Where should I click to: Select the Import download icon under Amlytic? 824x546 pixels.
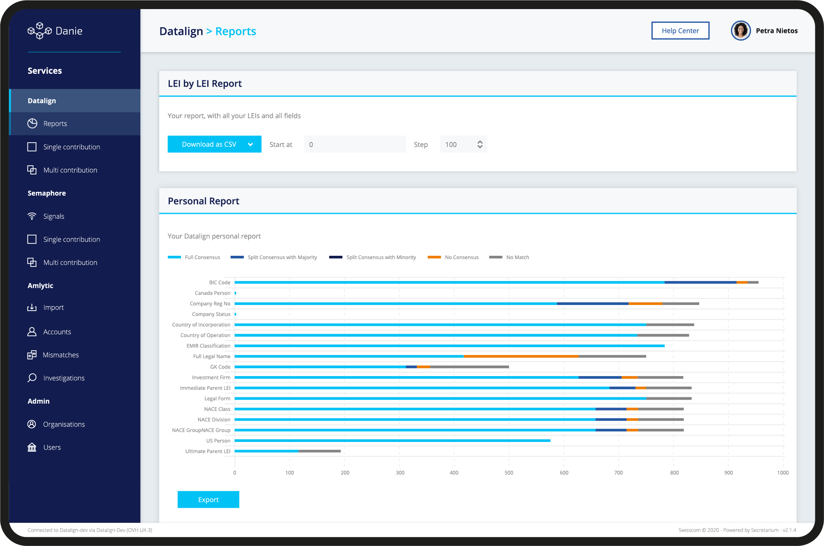(x=32, y=307)
